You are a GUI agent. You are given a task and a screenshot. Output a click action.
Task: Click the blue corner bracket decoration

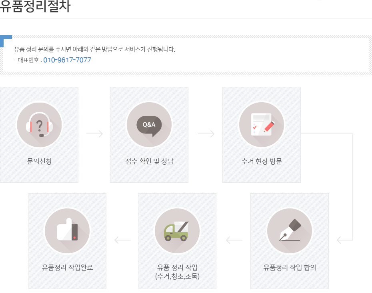click(6, 41)
